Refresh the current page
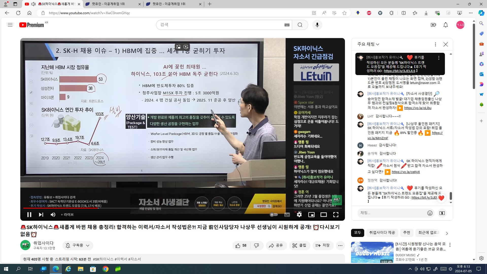The width and height of the screenshot is (487, 274). pyautogui.click(x=18, y=13)
